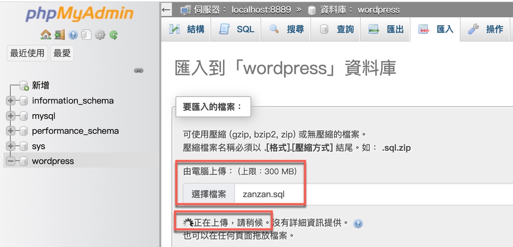This screenshot has height=247, width=513.
Task: Select wordpress database name in tree
Action: click(x=53, y=162)
